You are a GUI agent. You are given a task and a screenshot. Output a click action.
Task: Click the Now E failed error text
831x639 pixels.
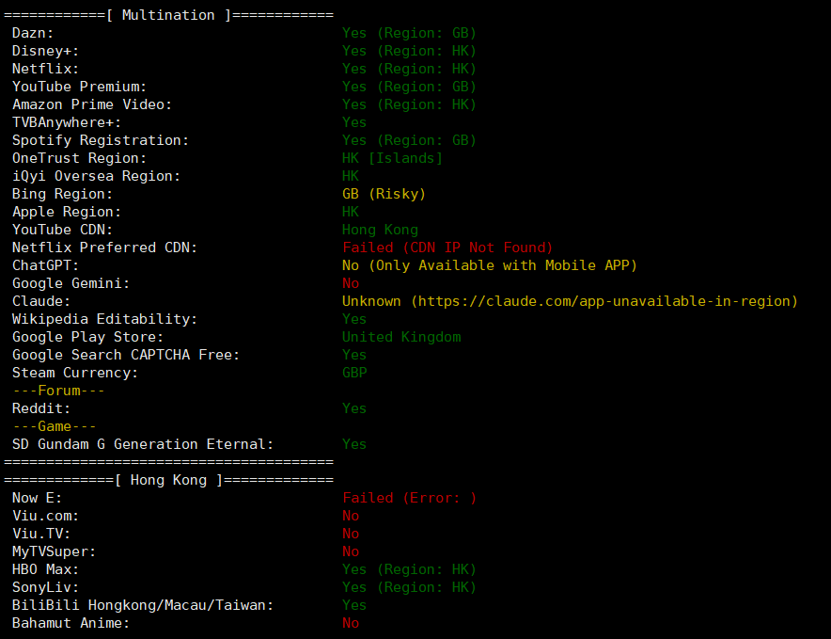[409, 498]
